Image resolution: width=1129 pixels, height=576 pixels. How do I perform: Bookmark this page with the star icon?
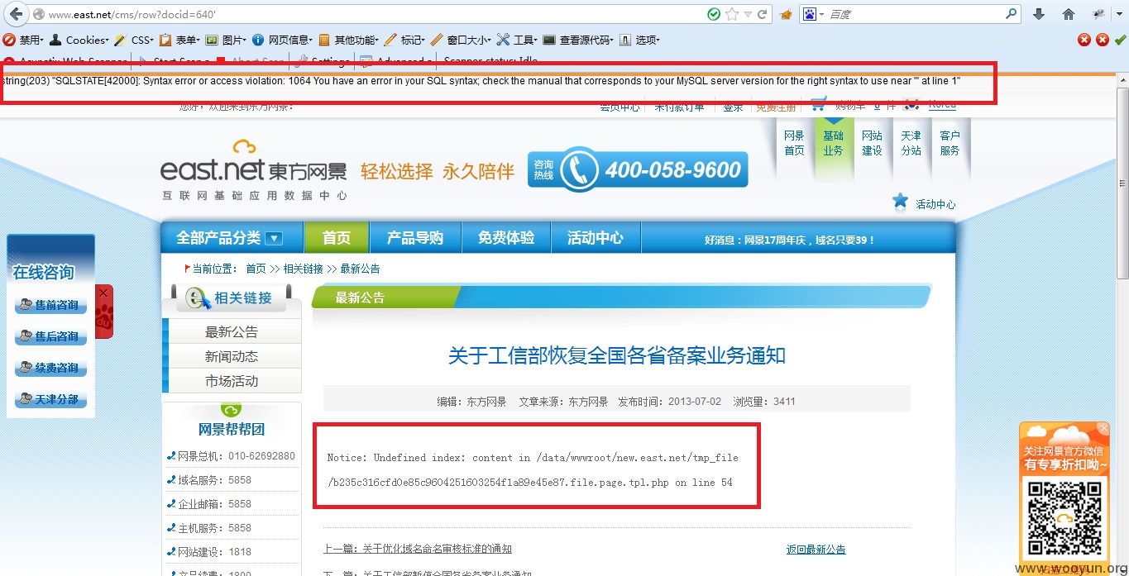(732, 14)
